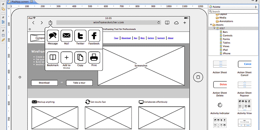Select the Copy action icon

tap(80, 58)
